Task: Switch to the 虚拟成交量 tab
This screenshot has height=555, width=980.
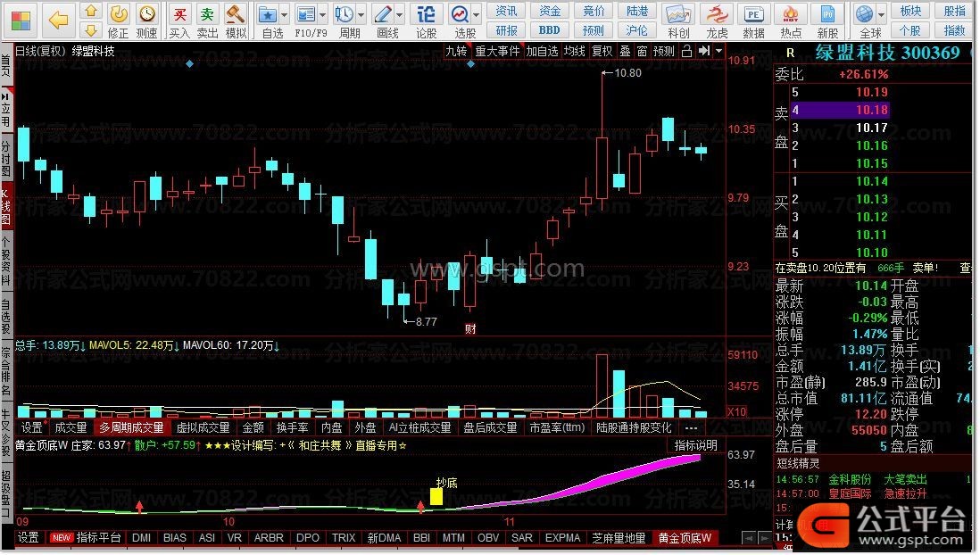Action: (203, 427)
